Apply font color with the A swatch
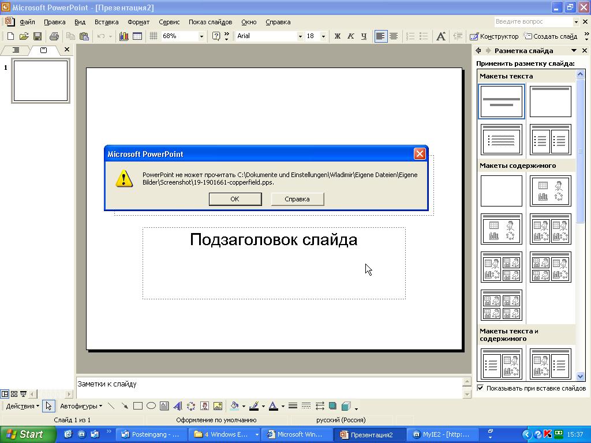This screenshot has width=591, height=443. tap(274, 406)
